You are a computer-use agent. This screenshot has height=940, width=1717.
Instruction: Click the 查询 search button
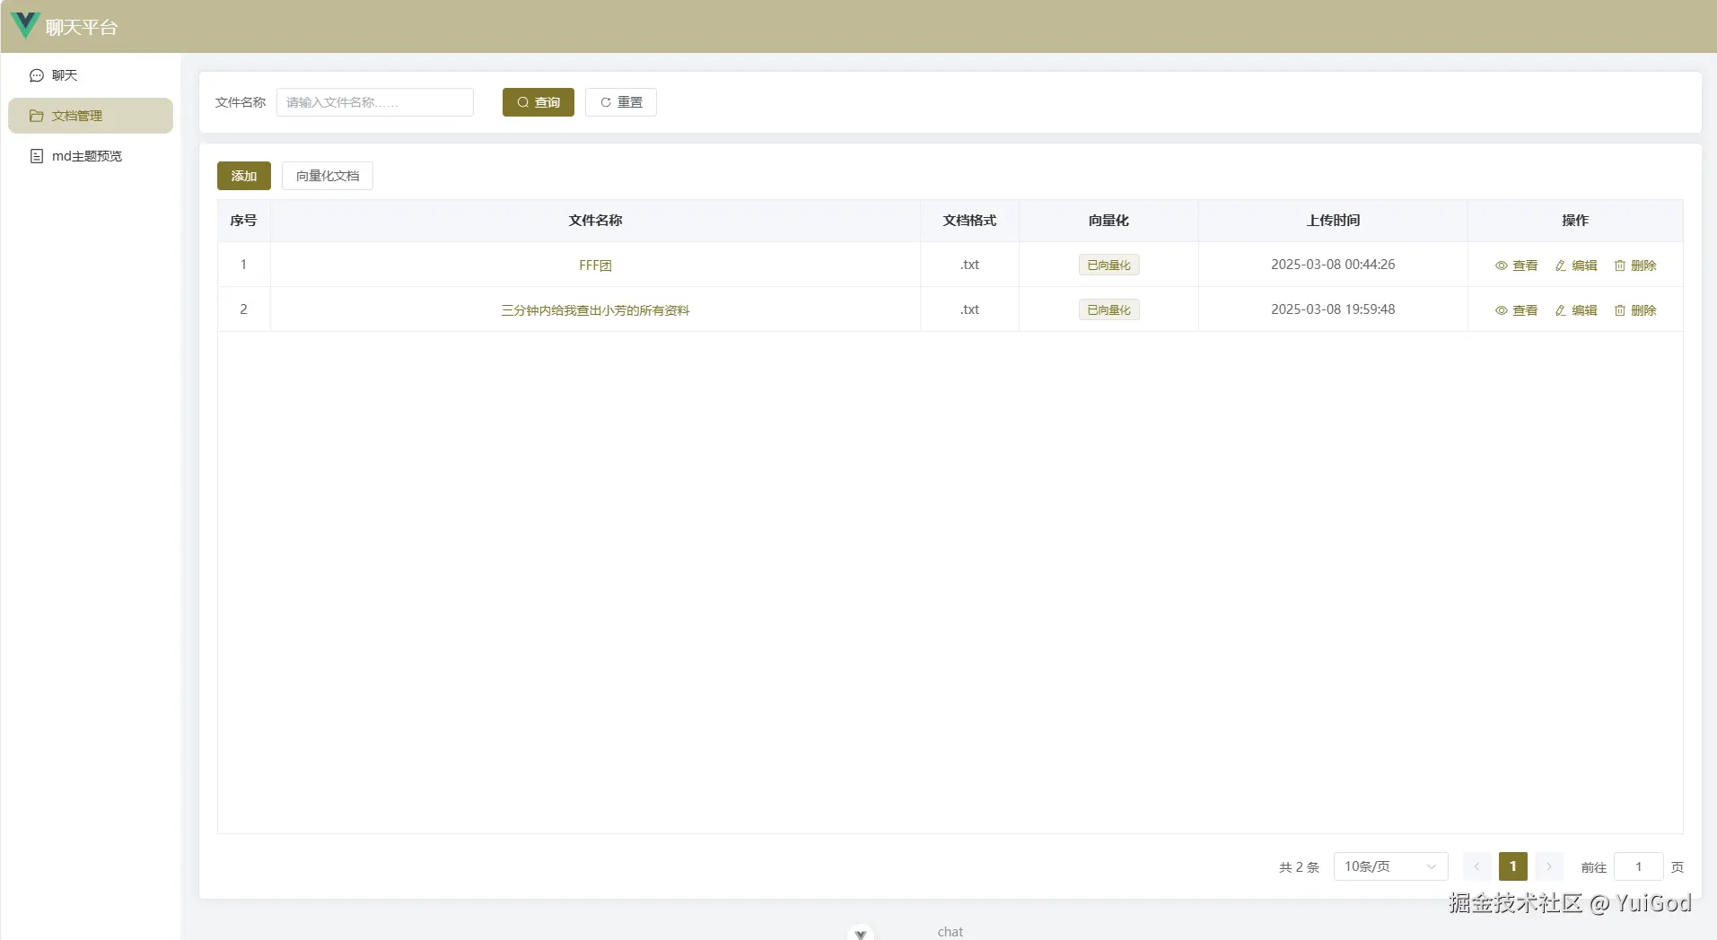[x=539, y=102]
